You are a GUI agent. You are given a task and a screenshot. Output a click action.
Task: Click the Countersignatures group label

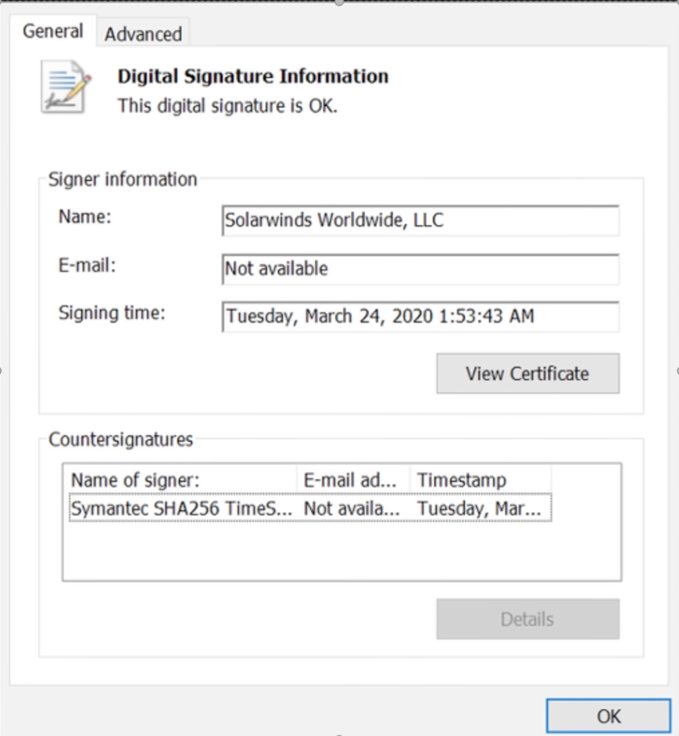coord(121,439)
